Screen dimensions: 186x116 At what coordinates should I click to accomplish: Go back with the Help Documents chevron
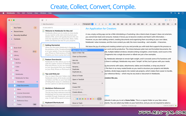[x=42, y=24]
